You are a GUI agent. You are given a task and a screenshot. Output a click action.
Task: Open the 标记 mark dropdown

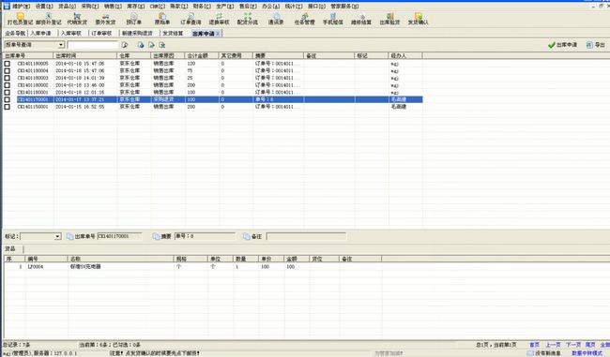[58, 236]
